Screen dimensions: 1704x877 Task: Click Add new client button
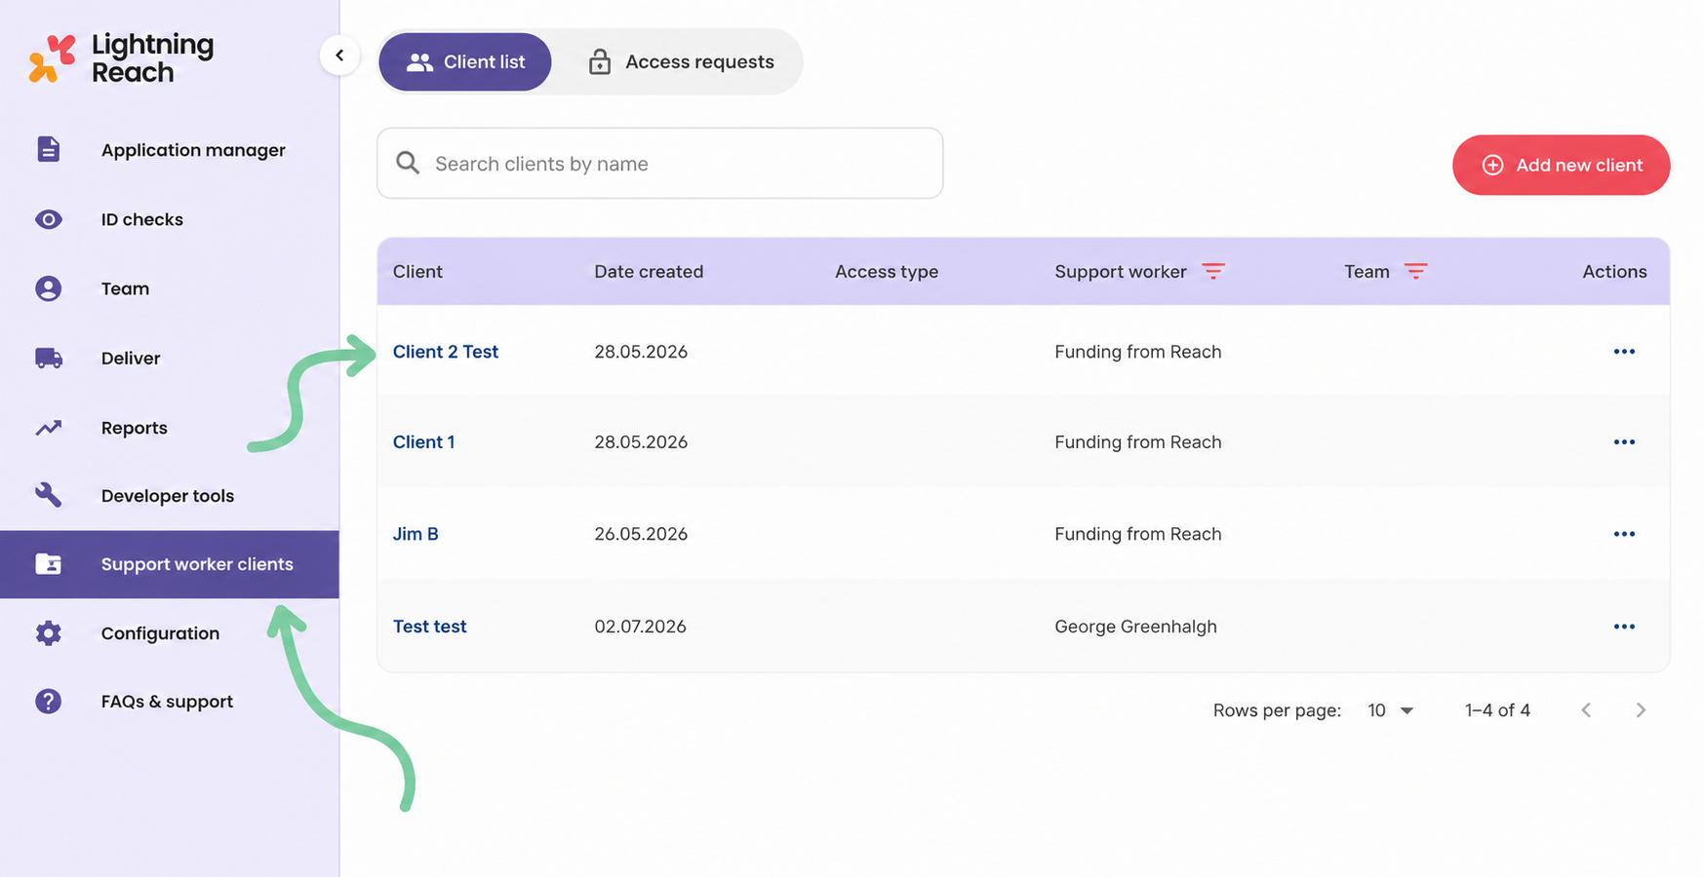(1561, 165)
